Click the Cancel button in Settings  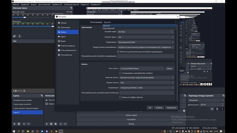(159, 108)
